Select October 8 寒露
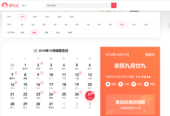170x116 pixels. 25,76
